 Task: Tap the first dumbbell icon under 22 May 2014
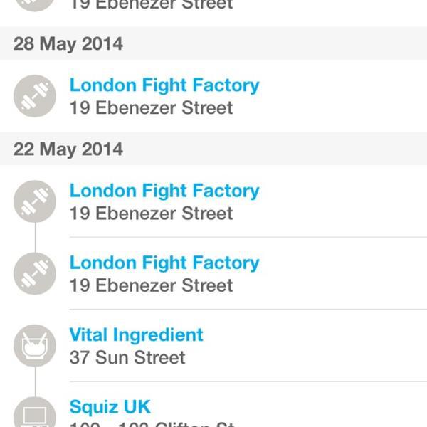pos(34,201)
